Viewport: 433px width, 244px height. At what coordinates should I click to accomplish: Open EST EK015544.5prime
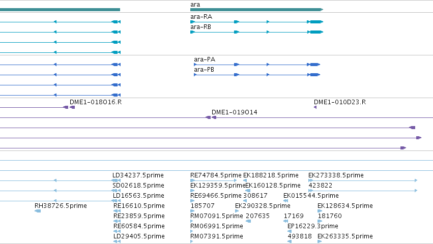pyautogui.click(x=311, y=196)
